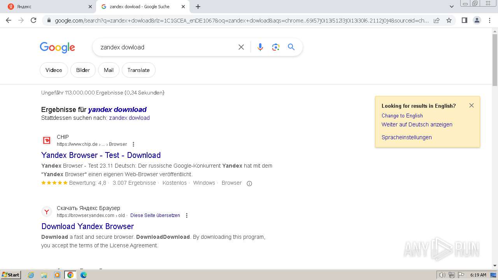Start voice search with the microphone
The image size is (498, 280).
260,47
